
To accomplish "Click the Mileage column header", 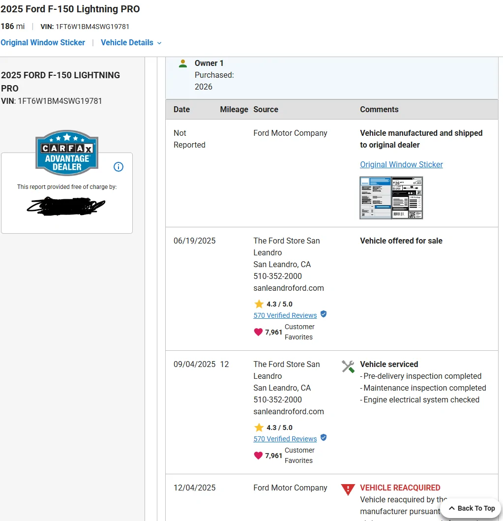I will 234,109.
